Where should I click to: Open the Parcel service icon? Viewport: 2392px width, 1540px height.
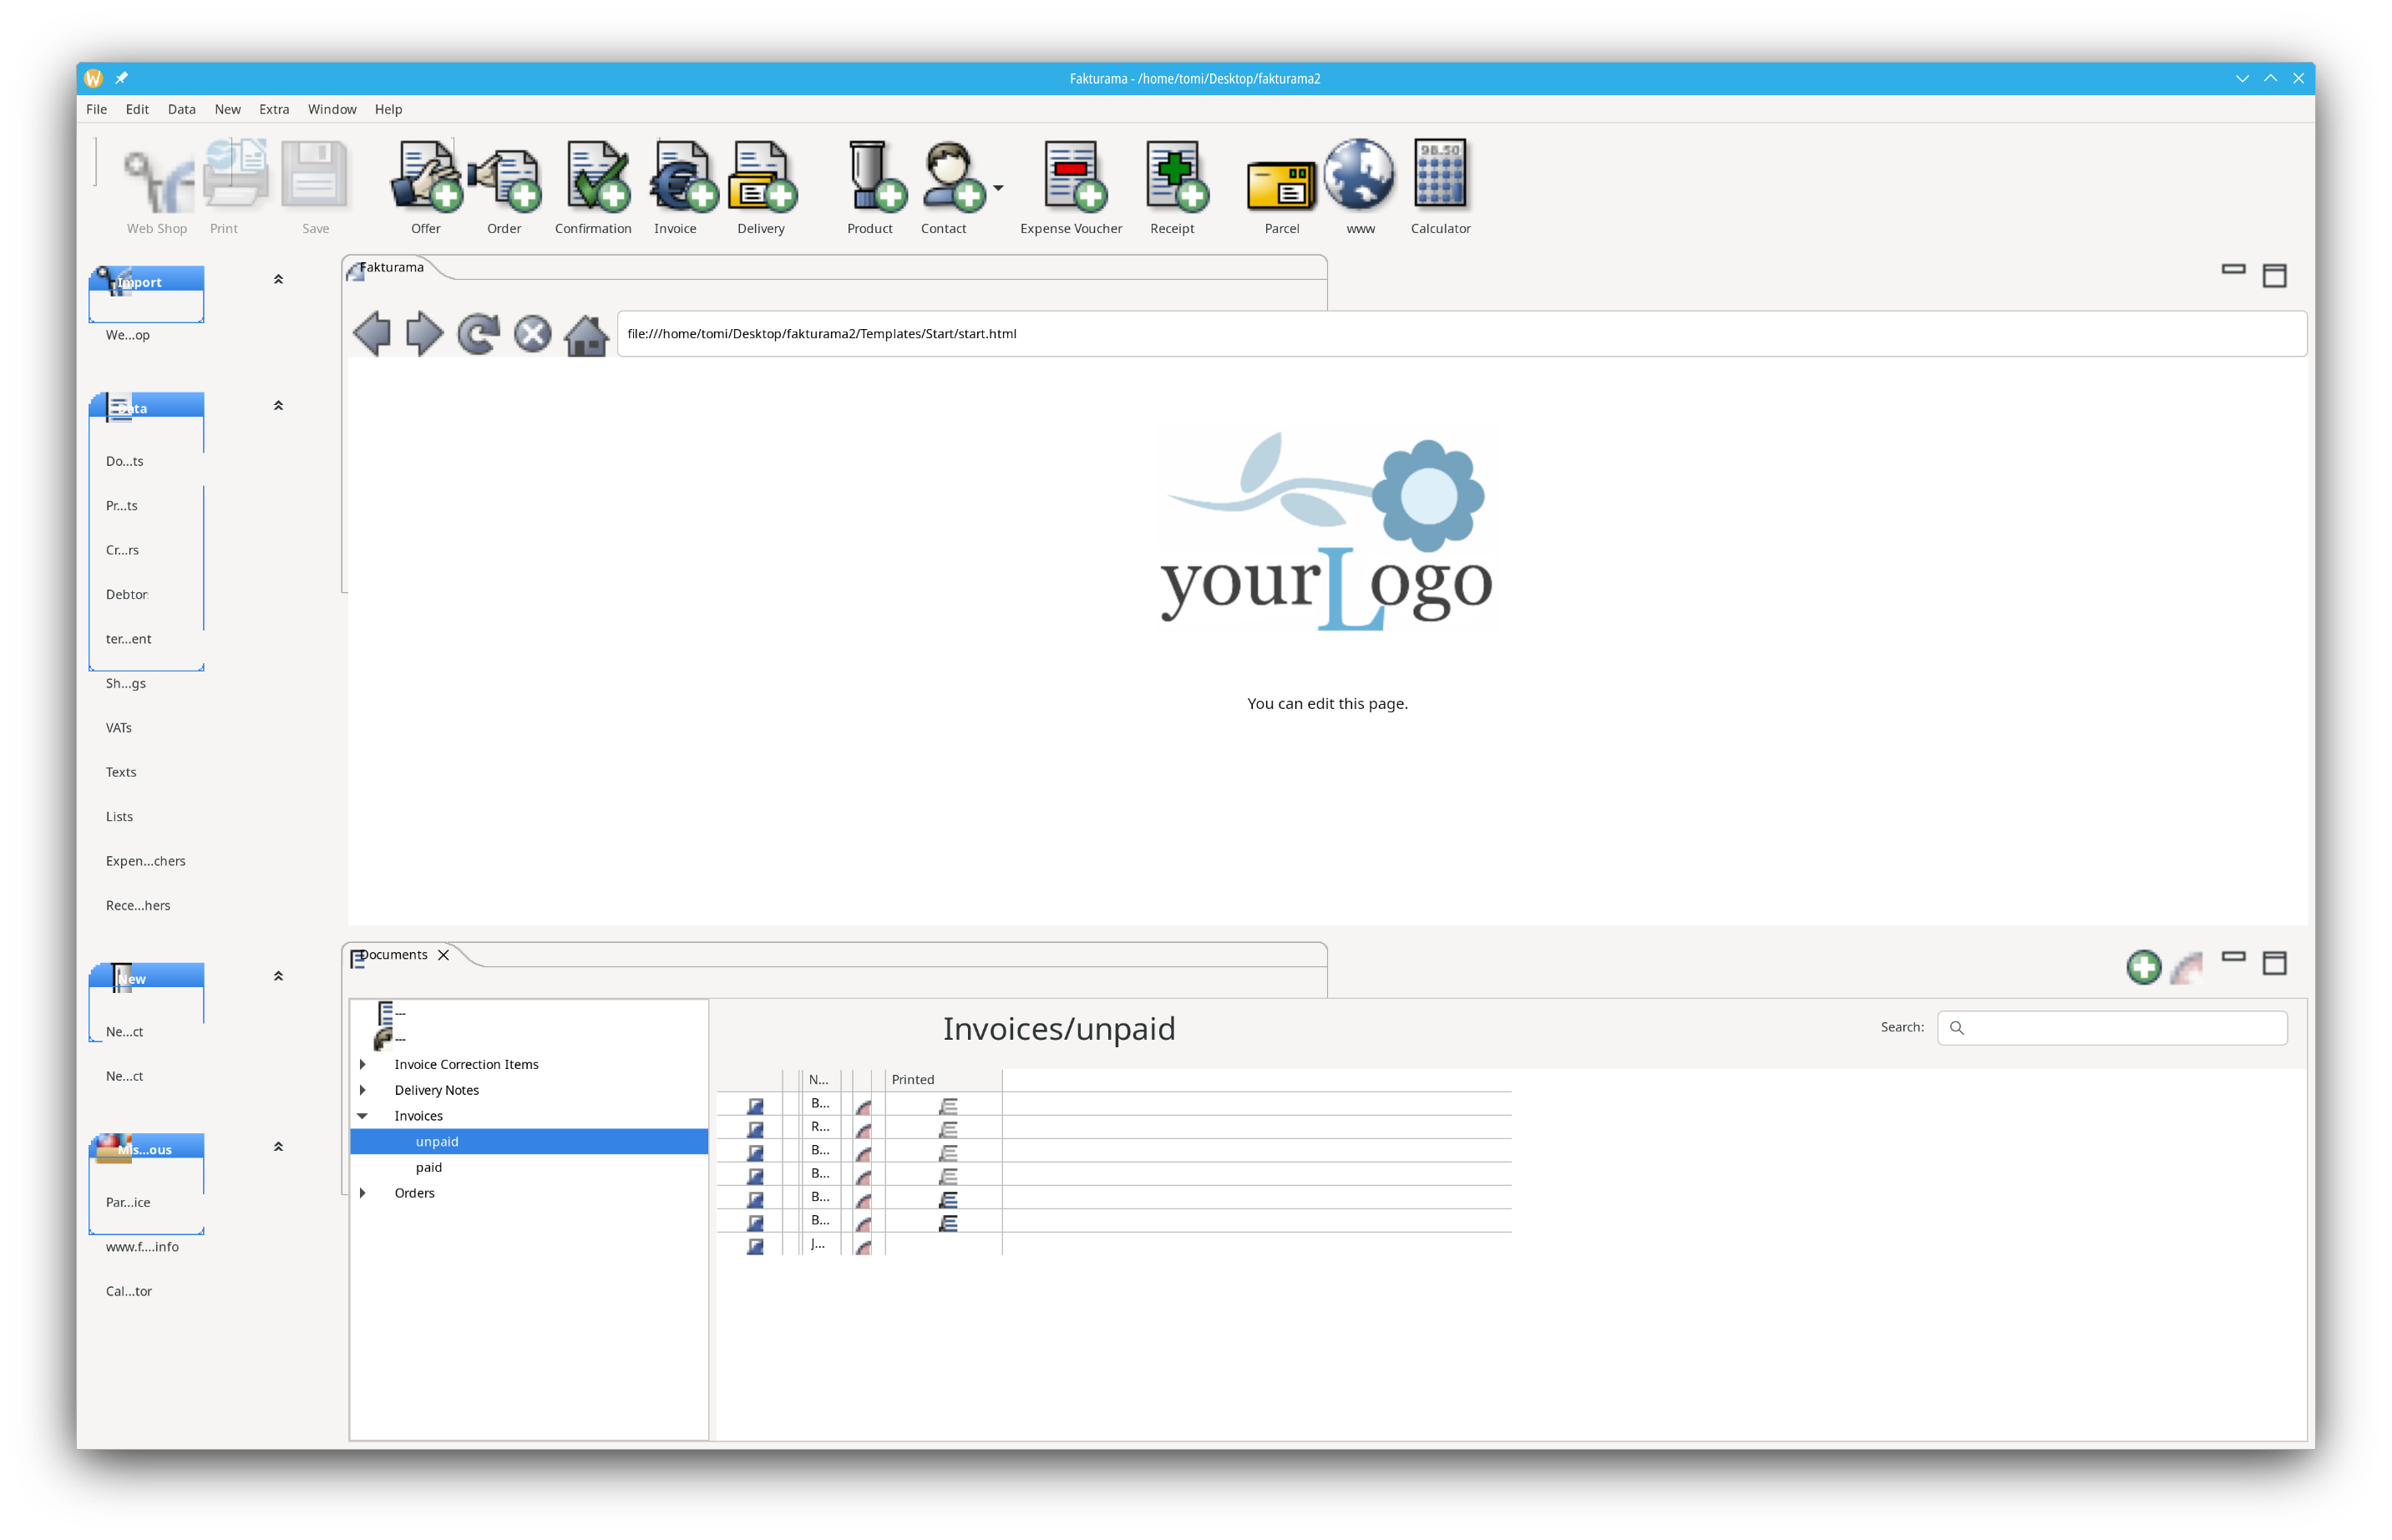click(x=1281, y=187)
